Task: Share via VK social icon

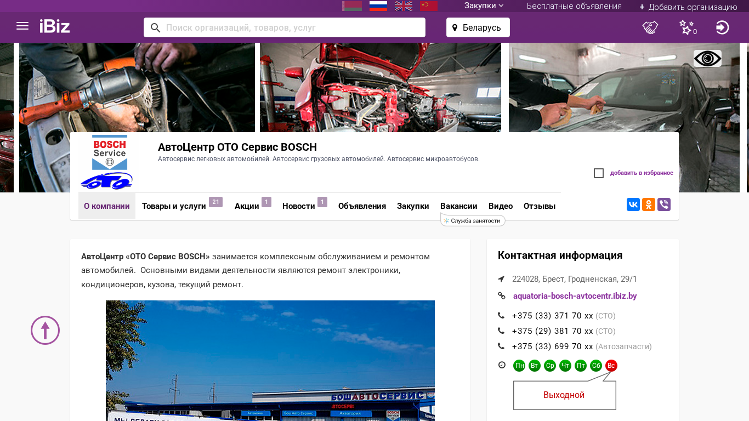Action: tap(633, 205)
